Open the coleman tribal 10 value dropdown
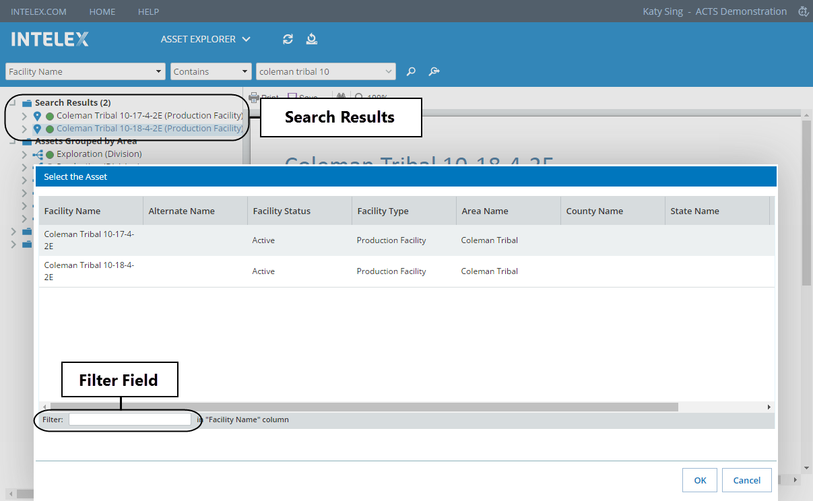The image size is (813, 501). tap(389, 71)
